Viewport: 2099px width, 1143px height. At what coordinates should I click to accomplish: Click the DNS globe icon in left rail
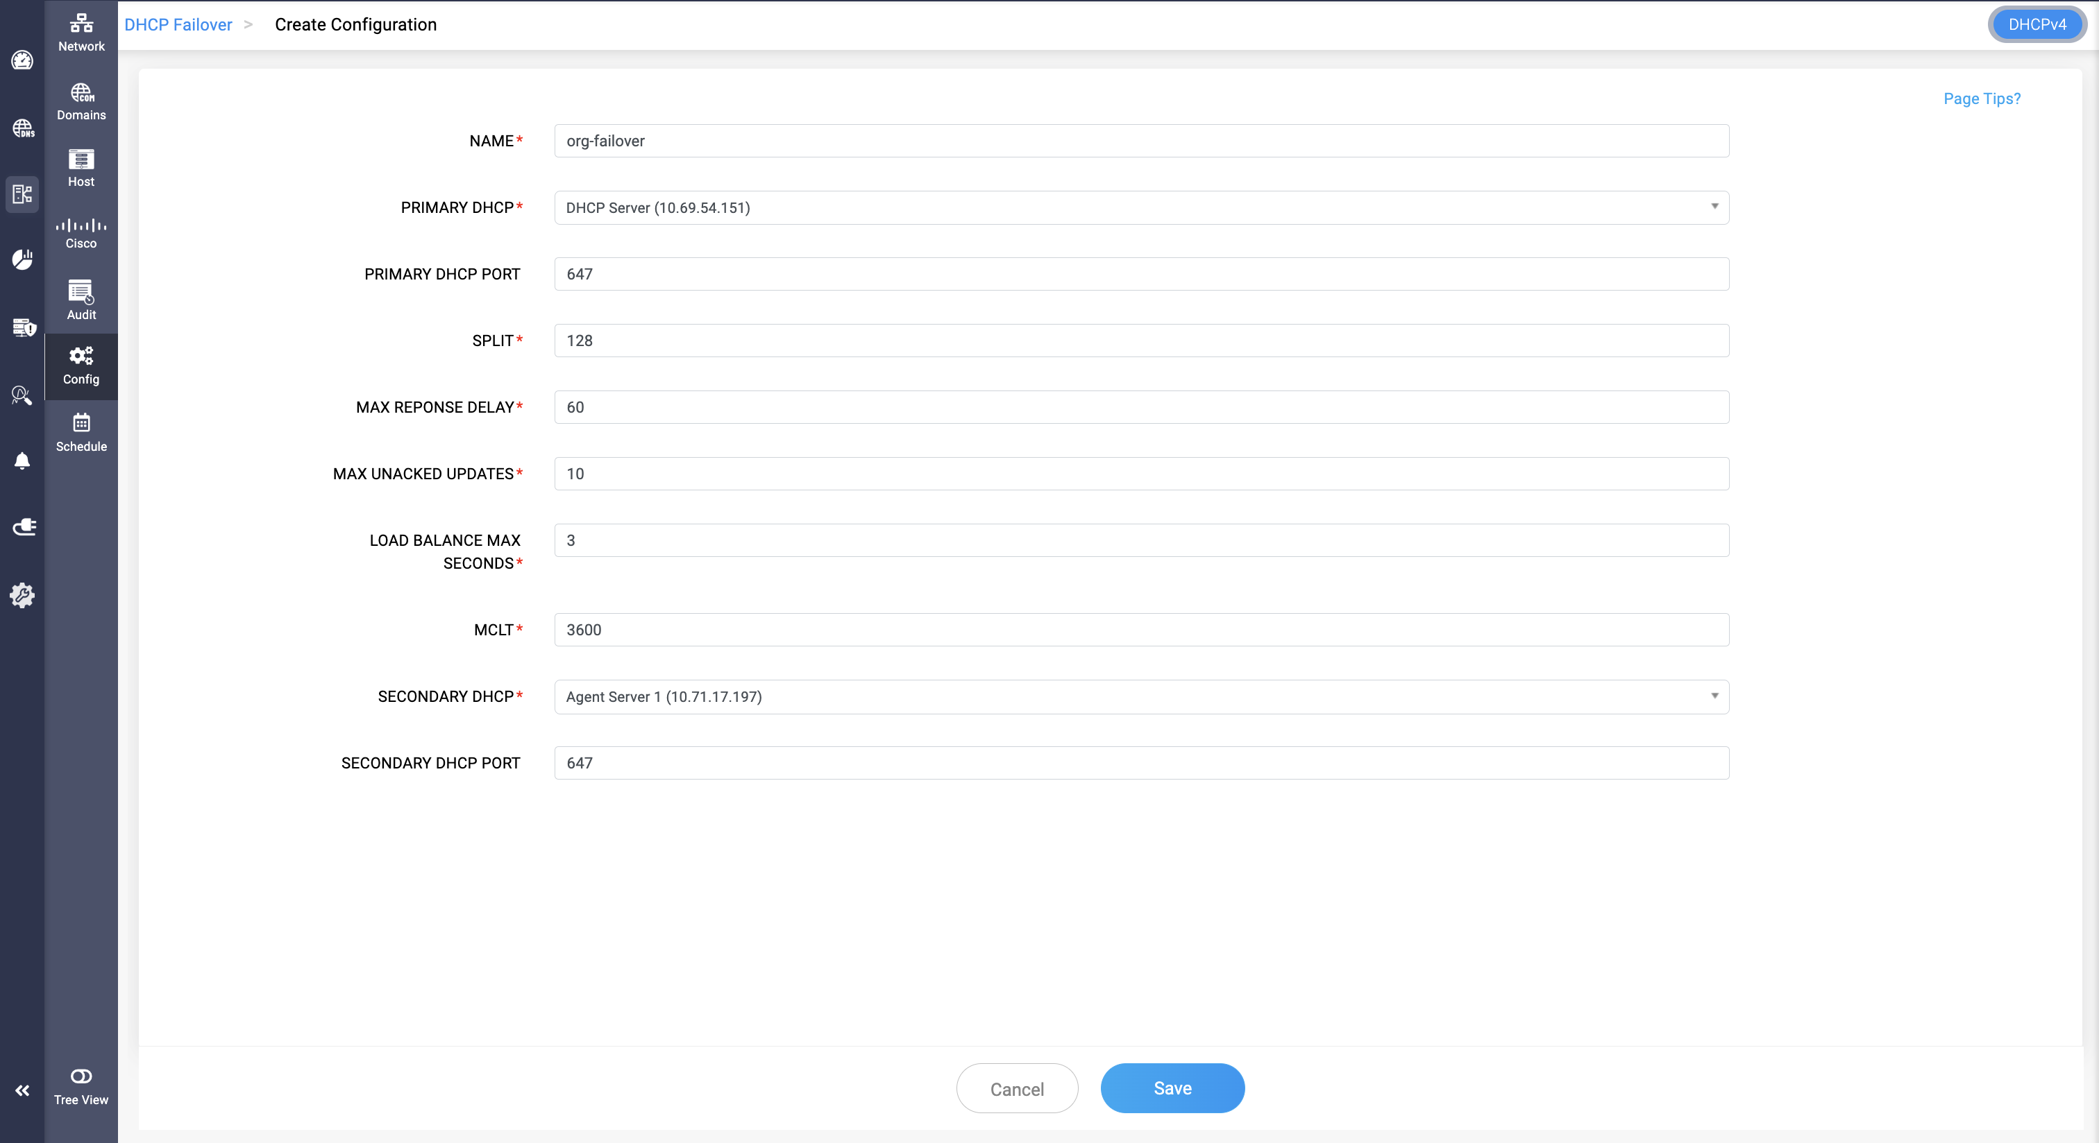[x=22, y=128]
